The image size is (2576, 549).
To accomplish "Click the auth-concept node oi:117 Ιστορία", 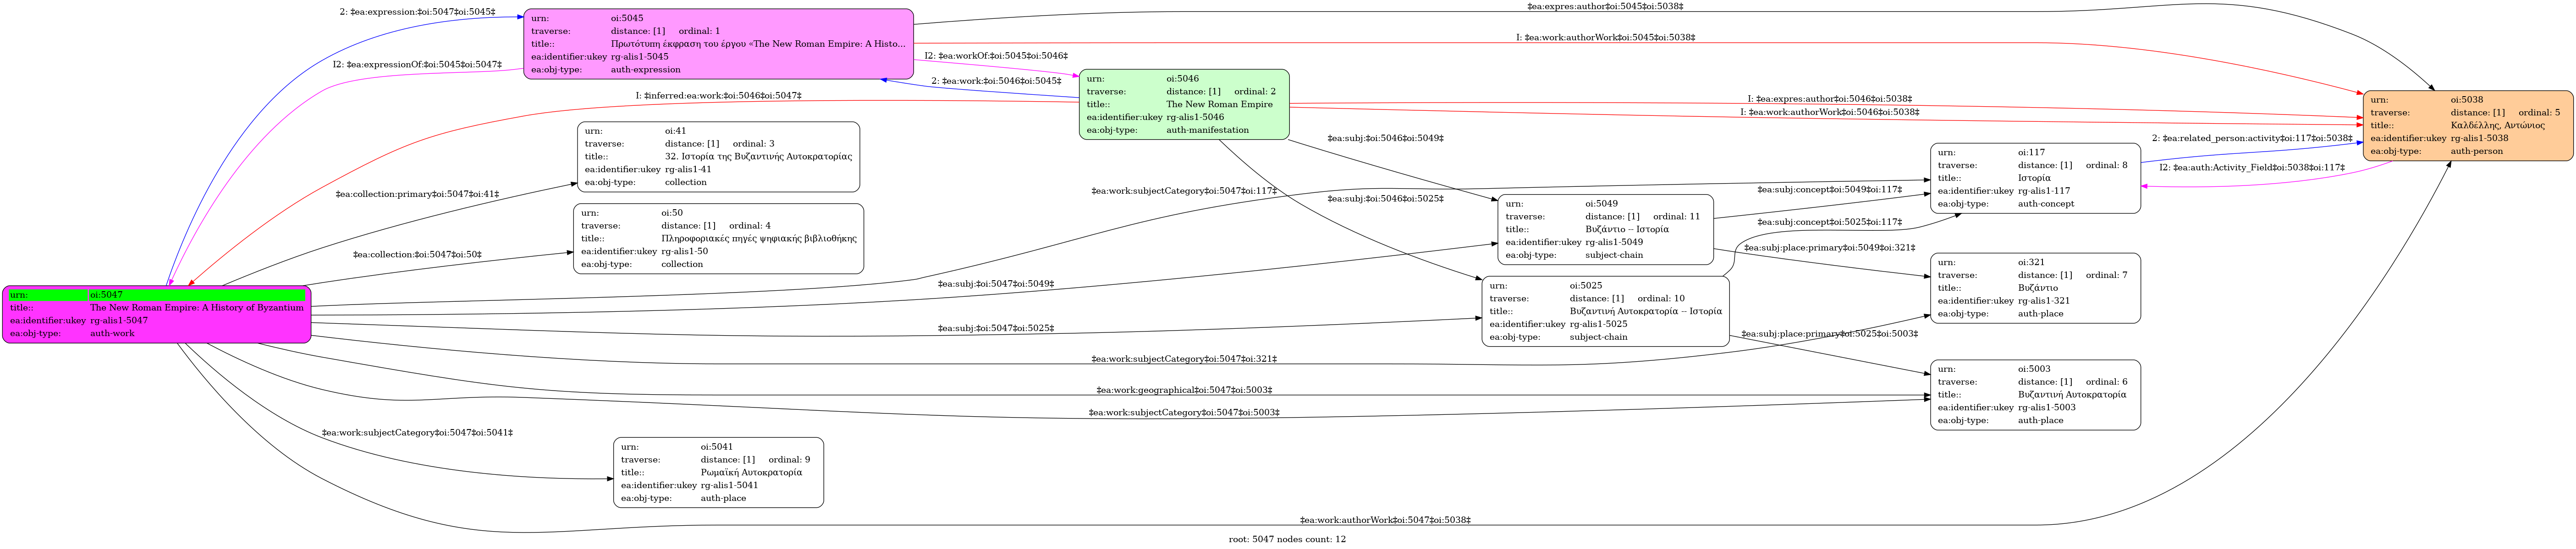I will click(x=2035, y=178).
